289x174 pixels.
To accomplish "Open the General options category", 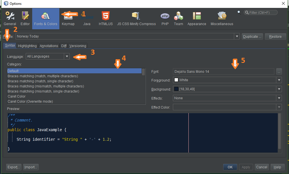I will click(x=10, y=19).
